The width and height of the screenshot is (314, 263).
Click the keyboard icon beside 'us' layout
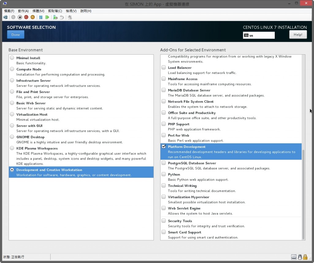(246, 35)
